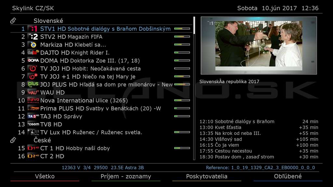The image size is (333, 187).
Task: Select DAJTO HD Knight Rider I. text
Action: (75, 53)
